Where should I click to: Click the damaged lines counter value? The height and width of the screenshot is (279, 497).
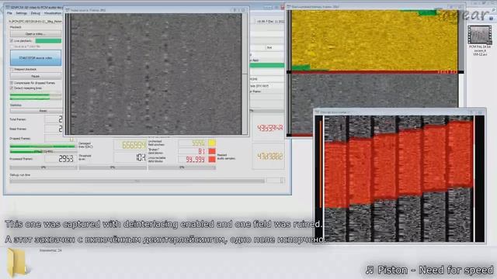(x=130, y=145)
